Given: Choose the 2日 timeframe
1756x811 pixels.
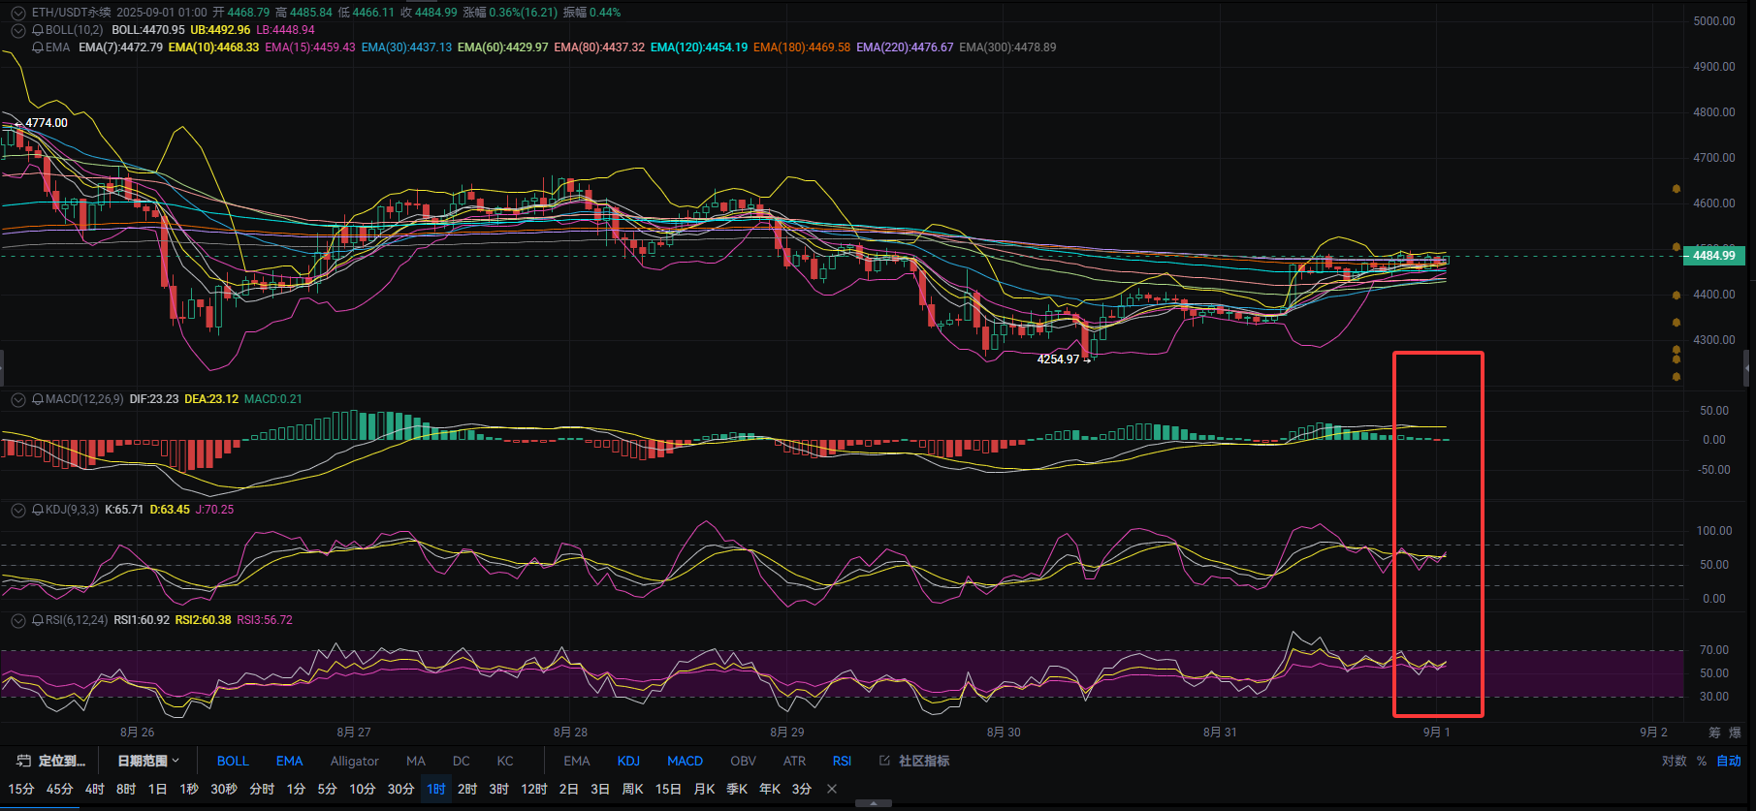Looking at the screenshot, I should pyautogui.click(x=569, y=789).
